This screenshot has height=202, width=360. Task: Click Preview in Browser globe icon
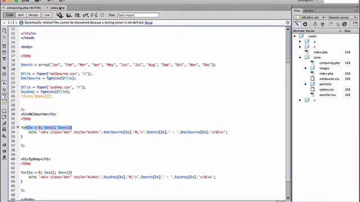point(69,15)
